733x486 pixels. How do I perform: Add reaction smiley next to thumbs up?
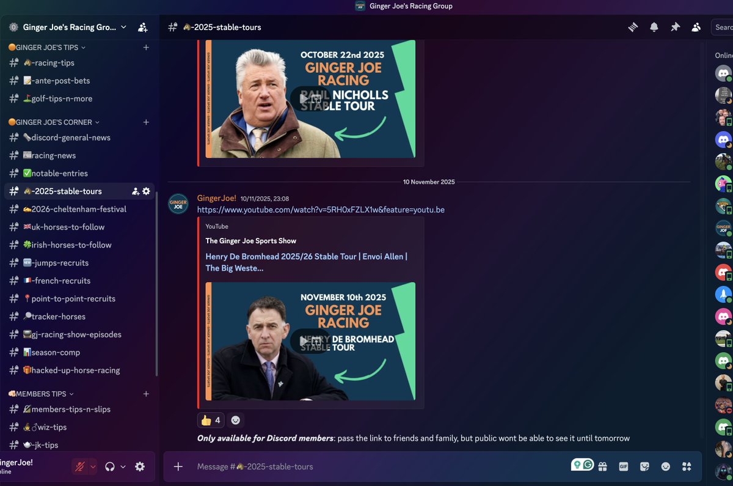(236, 420)
